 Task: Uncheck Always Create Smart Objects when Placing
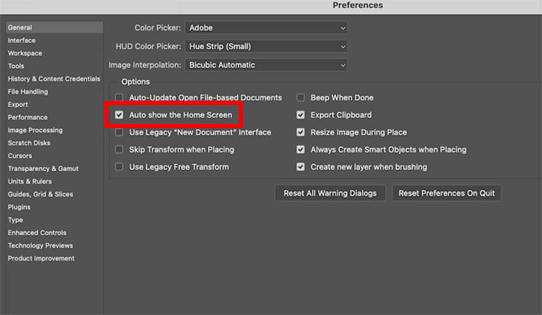301,150
